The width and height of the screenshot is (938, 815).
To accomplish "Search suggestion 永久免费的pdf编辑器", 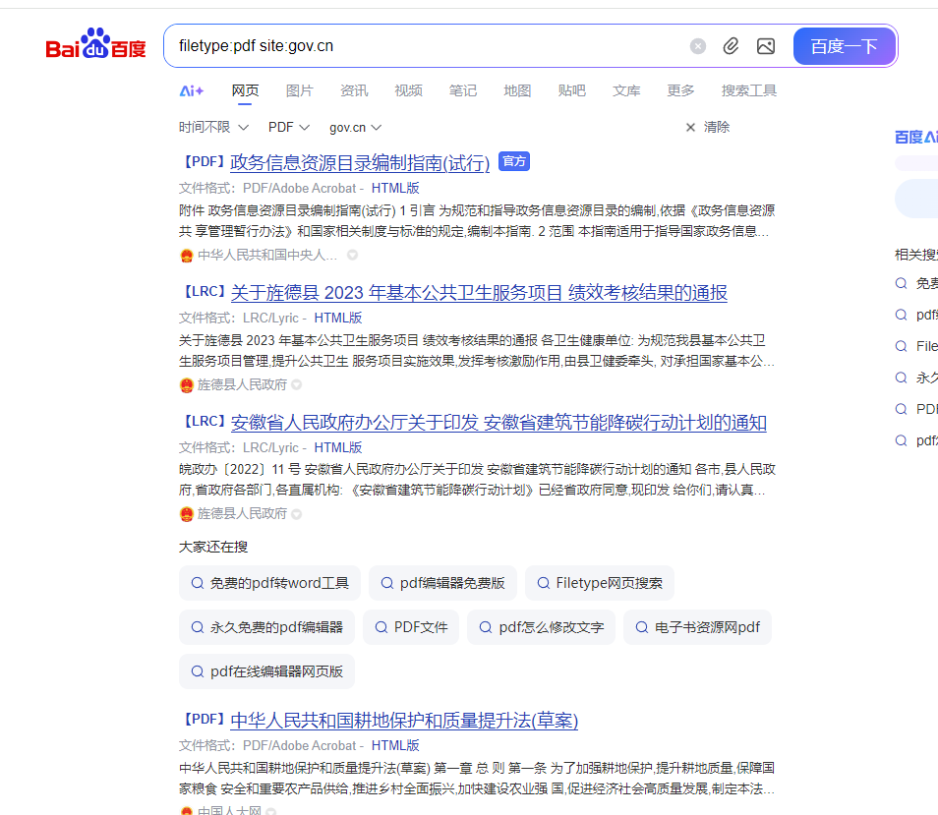I will pos(266,627).
